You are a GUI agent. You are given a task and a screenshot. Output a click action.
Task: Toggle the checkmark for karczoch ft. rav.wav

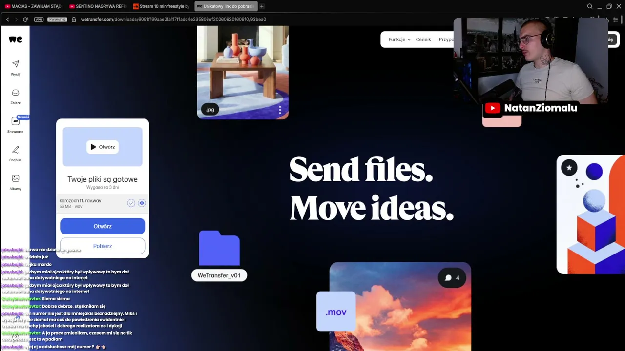pos(131,203)
